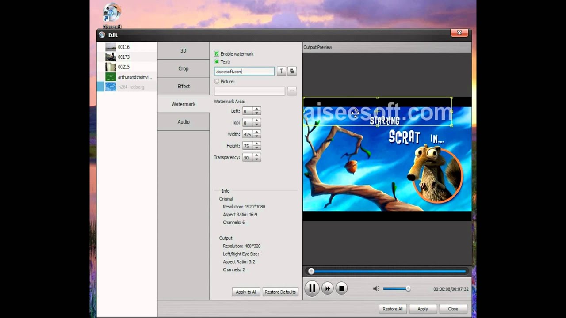The image size is (566, 318).
Task: Click the Height value field
Action: [248, 146]
